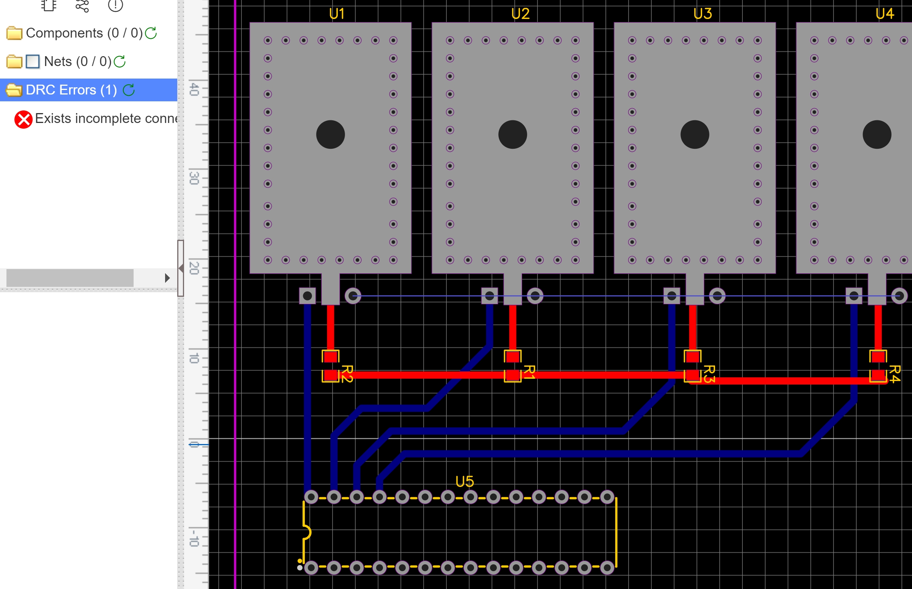This screenshot has height=589, width=912.
Task: Click the large center hole of U1
Action: click(331, 135)
